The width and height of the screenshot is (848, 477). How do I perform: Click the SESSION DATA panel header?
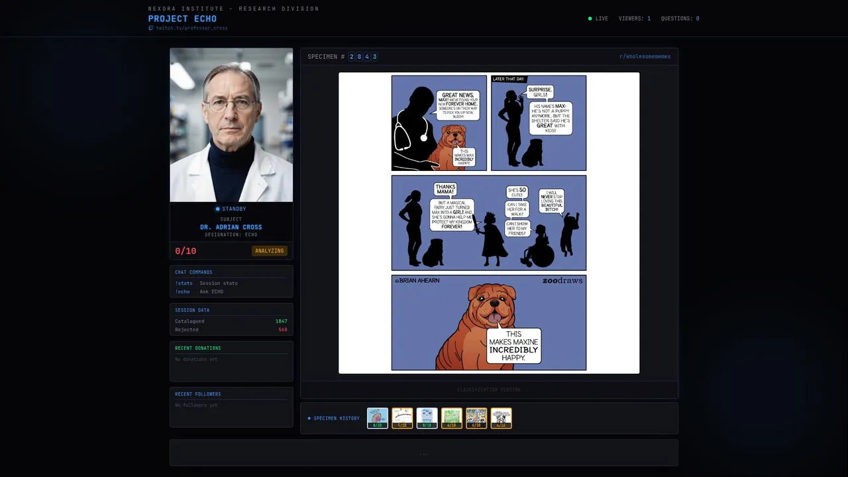coord(192,310)
